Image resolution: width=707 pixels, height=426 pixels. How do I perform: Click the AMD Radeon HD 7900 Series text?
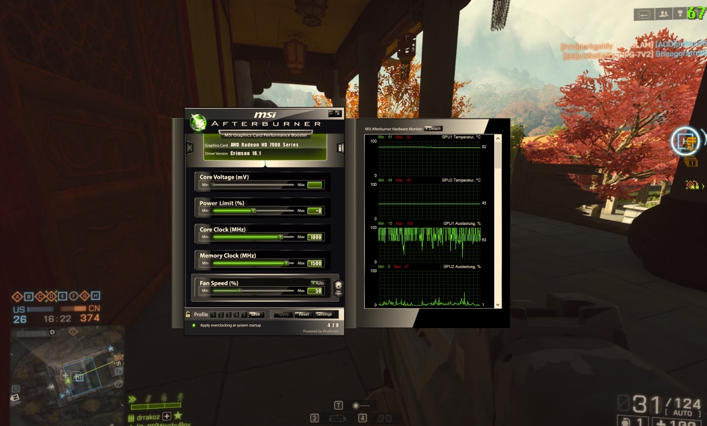[x=265, y=145]
